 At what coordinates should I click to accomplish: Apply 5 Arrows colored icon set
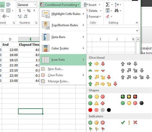103,84
